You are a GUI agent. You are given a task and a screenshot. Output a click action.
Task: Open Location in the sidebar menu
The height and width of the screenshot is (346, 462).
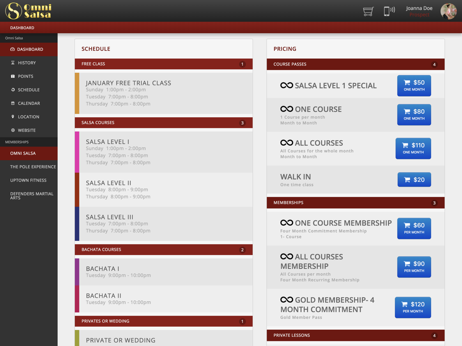(x=29, y=117)
